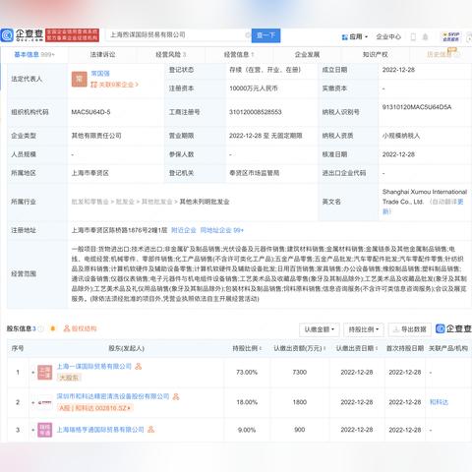Click tax ID 91310120MAC5U64D5A
The height and width of the screenshot is (472, 472).
pos(417,107)
